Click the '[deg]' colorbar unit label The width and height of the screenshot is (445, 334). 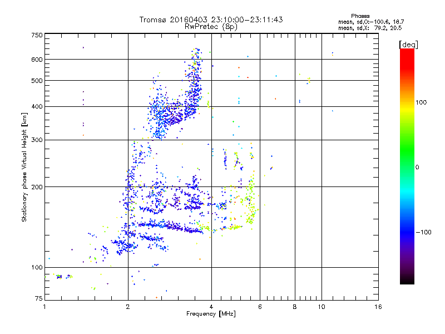tap(408, 45)
